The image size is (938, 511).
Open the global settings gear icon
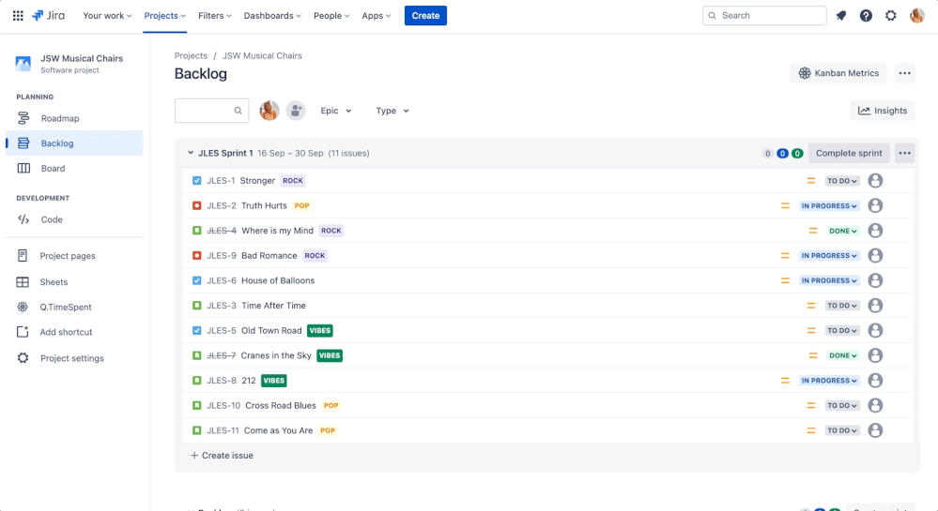click(x=891, y=16)
